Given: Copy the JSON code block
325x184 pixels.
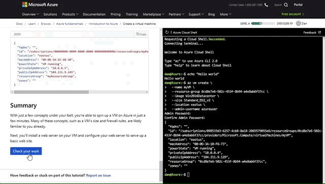Looking at the screenshot, I should point(141,34).
